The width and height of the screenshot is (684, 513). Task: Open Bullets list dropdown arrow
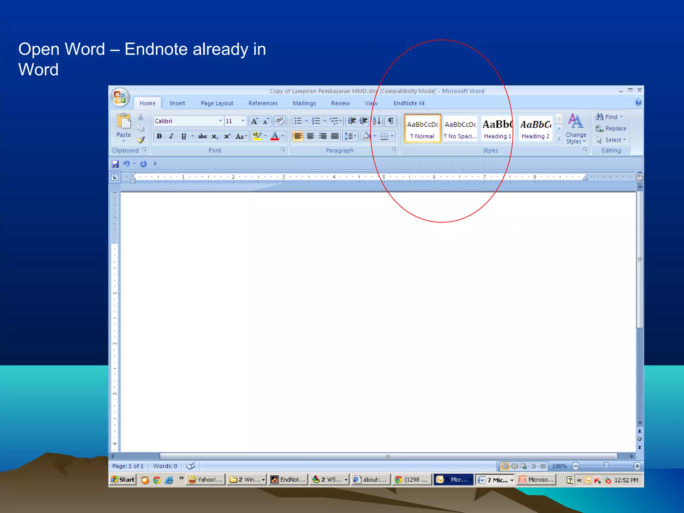click(x=306, y=121)
